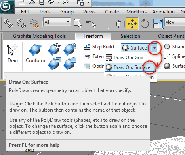Activate the Optimize tool
The height and width of the screenshot is (155, 185).
pyautogui.click(x=94, y=66)
